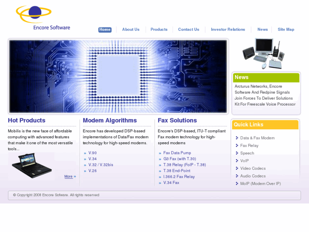Click the hardware devices product image
The height and width of the screenshot is (232, 309).
click(264, 54)
